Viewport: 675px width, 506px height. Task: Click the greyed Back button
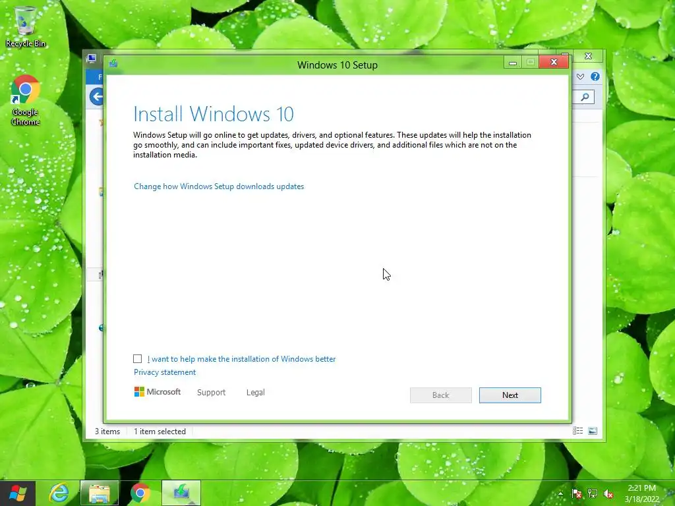(x=441, y=395)
